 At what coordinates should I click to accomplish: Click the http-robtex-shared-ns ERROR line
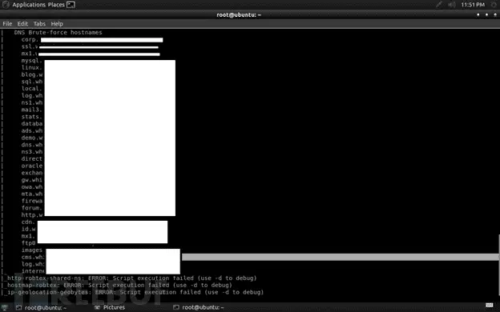point(132,278)
